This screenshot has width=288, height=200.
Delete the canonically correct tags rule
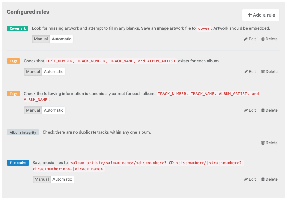269,110
